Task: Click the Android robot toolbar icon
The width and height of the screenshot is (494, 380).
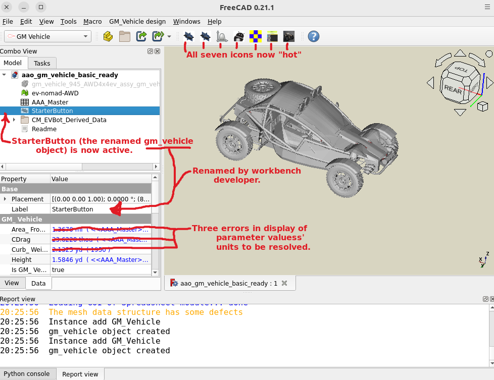Action: 239,36
